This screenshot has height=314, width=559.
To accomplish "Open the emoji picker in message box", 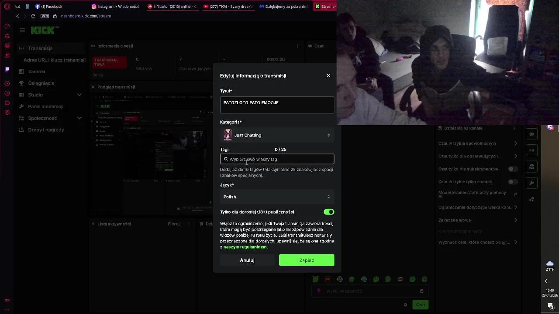I will pyautogui.click(x=421, y=291).
